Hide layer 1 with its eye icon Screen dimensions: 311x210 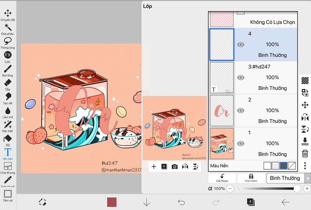click(x=241, y=144)
